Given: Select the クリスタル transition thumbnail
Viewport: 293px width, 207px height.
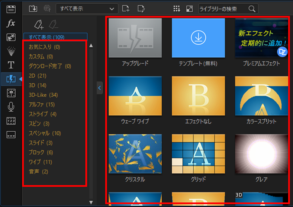Looking at the screenshot, I should click(135, 154).
